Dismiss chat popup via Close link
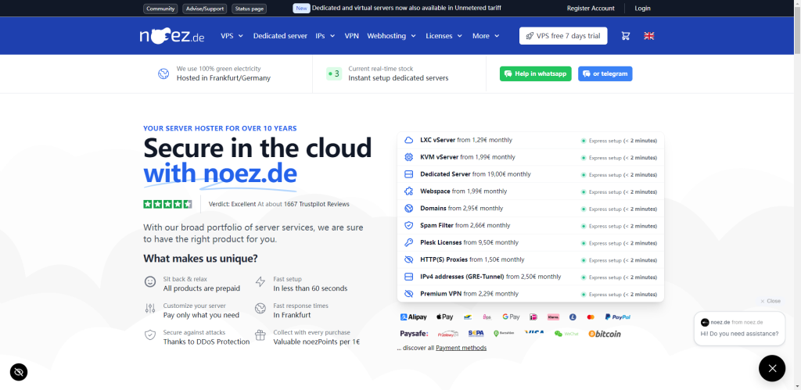Screen dimensions: 801x390 click(770, 301)
